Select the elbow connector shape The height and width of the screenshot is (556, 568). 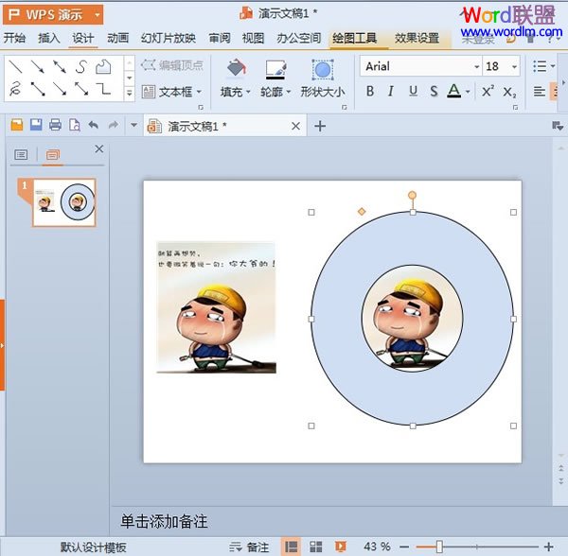[x=103, y=89]
